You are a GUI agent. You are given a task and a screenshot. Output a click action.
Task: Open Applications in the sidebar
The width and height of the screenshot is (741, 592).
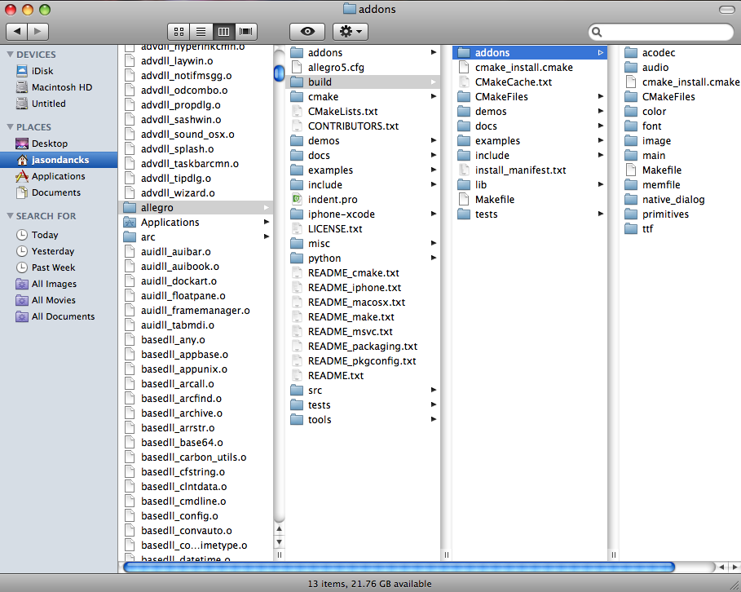pos(59,176)
